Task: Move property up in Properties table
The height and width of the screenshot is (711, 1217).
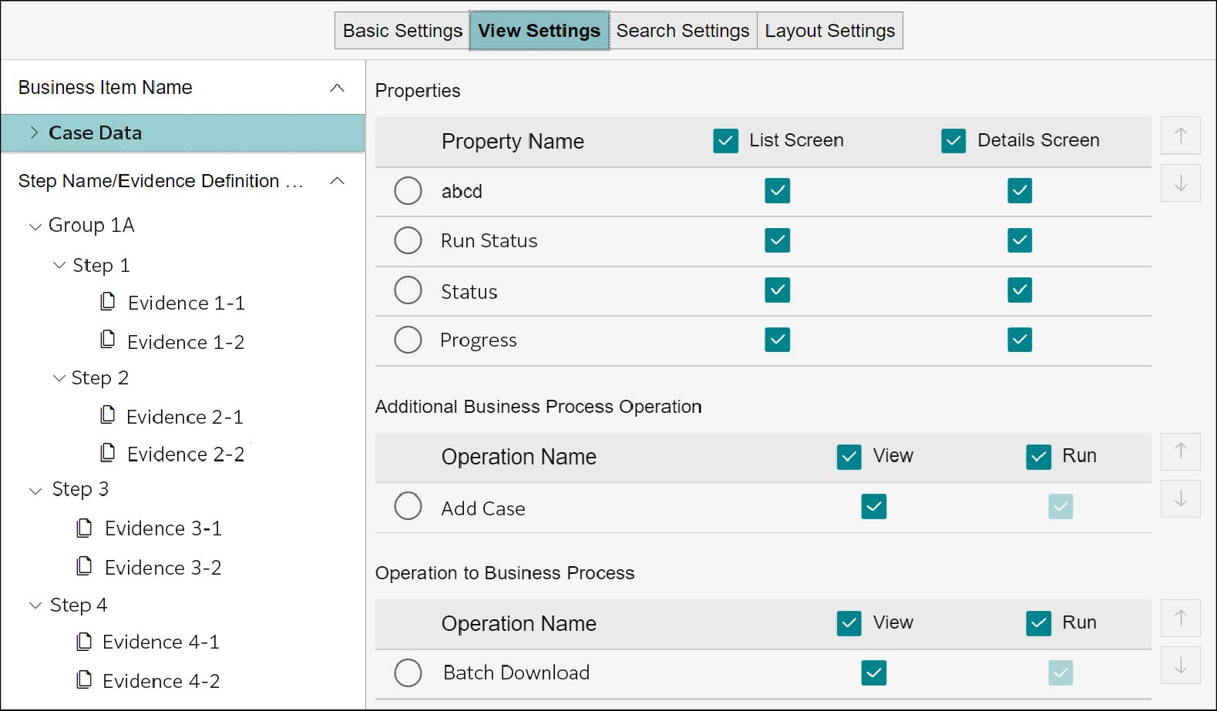Action: click(x=1180, y=136)
